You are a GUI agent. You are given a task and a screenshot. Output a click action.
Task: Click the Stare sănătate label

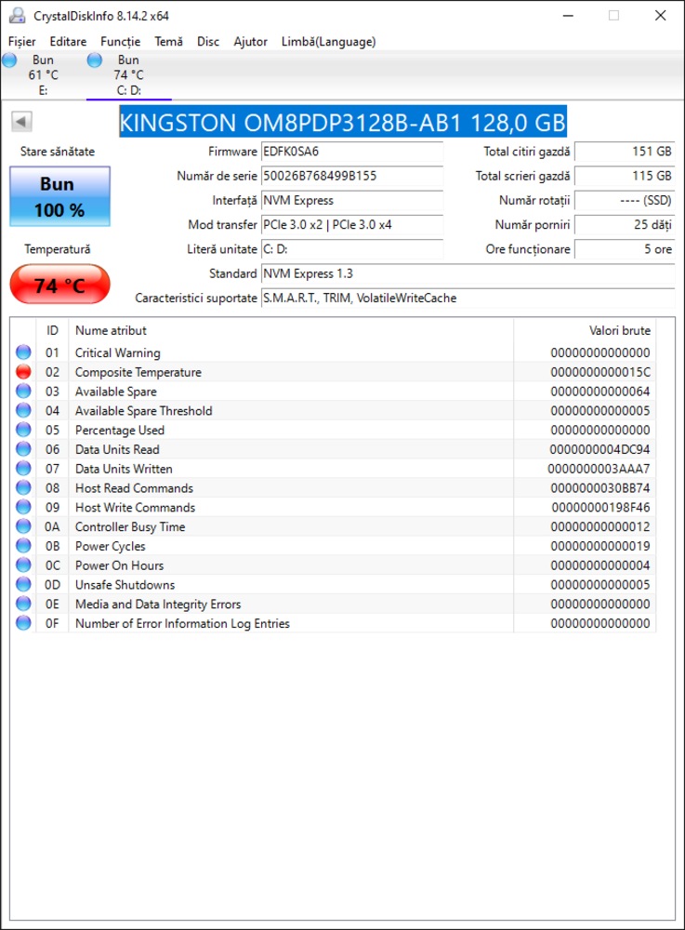58,152
